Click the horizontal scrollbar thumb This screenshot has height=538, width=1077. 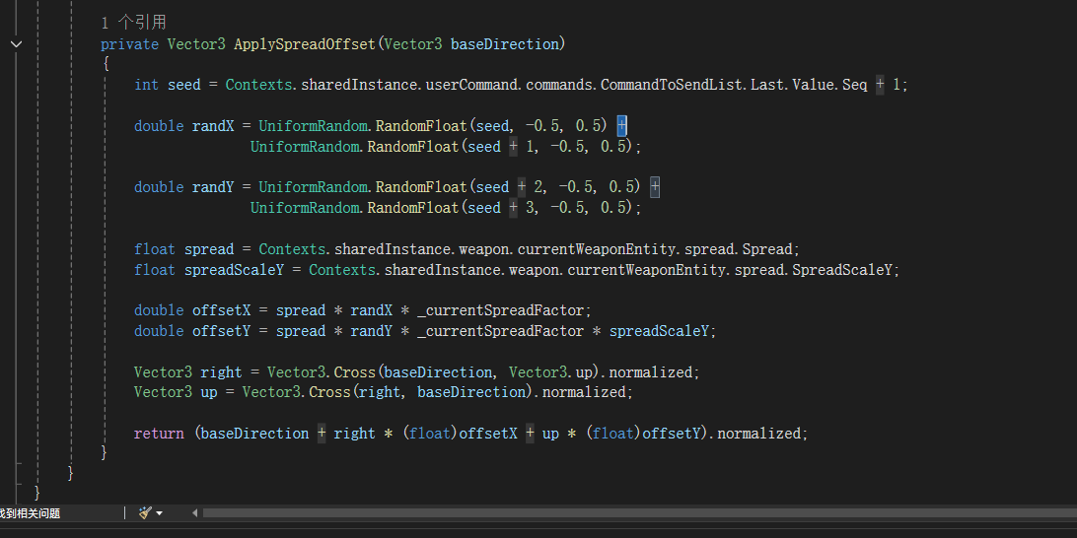click(x=631, y=512)
